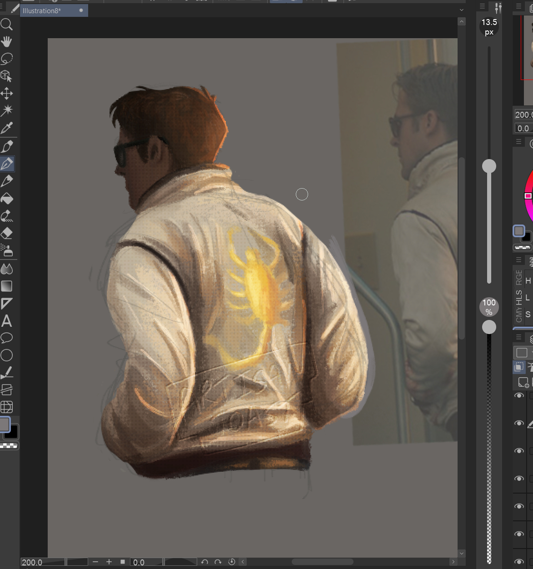Click the zoom out minus button

pyautogui.click(x=95, y=562)
